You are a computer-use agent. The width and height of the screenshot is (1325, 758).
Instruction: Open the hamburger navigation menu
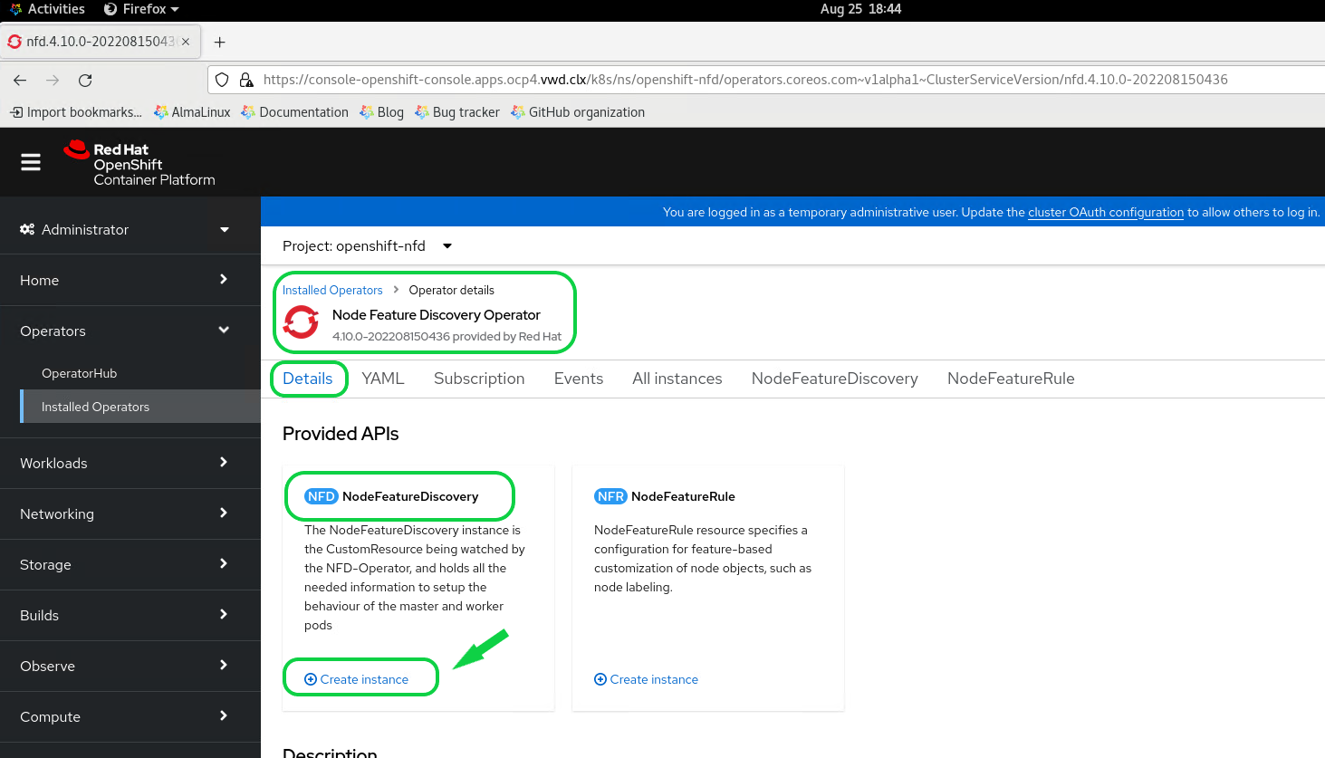click(31, 162)
